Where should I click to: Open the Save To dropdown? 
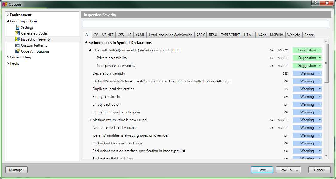click(x=288, y=170)
